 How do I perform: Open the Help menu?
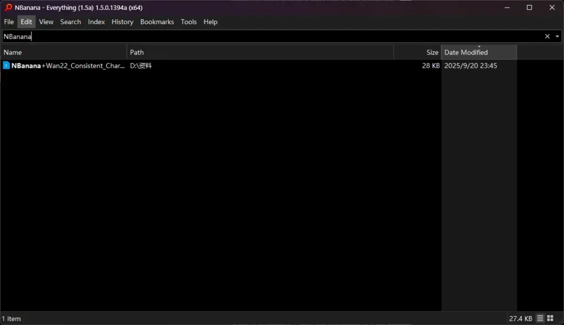click(210, 22)
